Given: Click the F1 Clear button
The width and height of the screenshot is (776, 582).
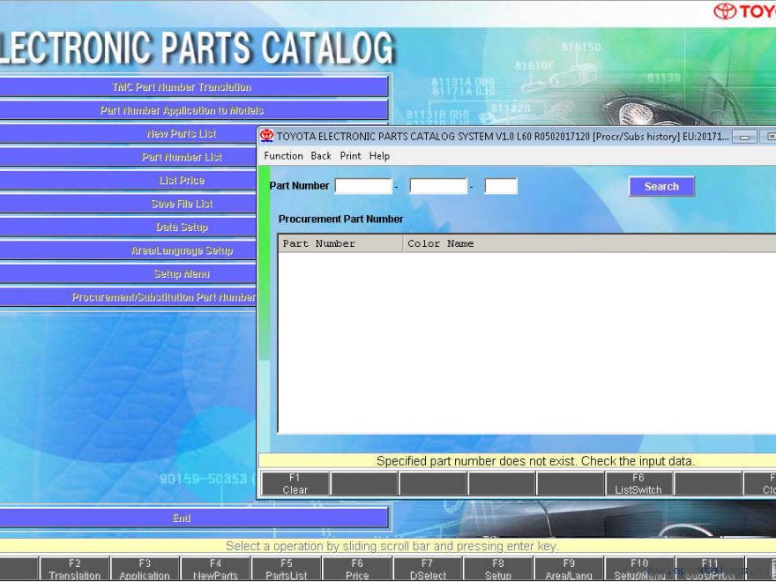Looking at the screenshot, I should tap(295, 483).
